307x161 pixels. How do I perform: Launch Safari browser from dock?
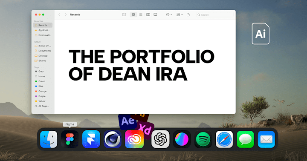click(224, 139)
